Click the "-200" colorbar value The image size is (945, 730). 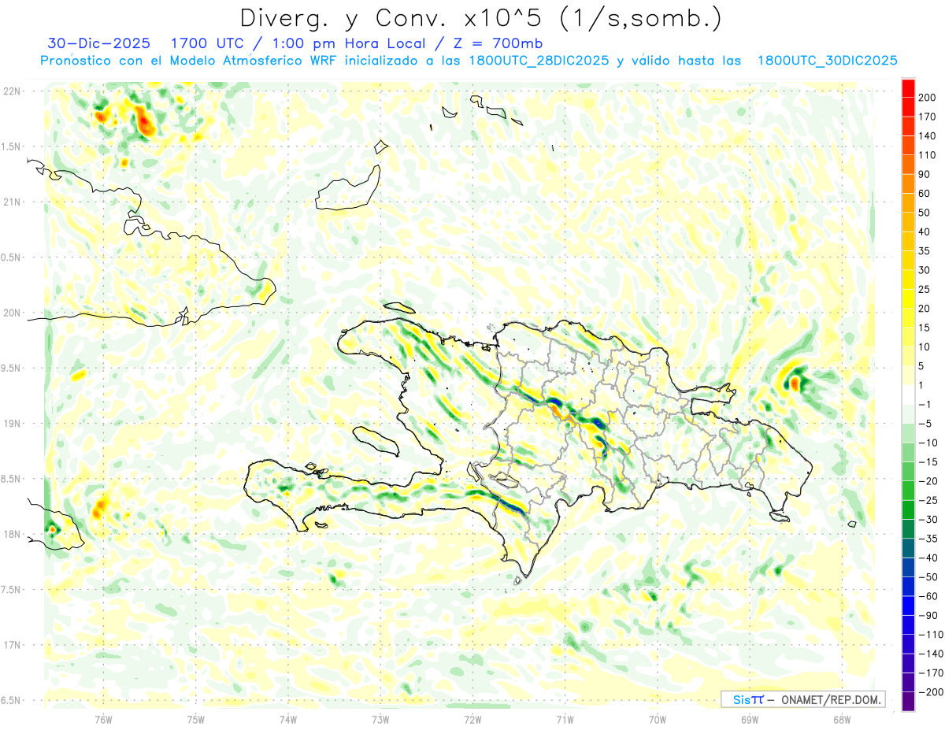pos(931,692)
